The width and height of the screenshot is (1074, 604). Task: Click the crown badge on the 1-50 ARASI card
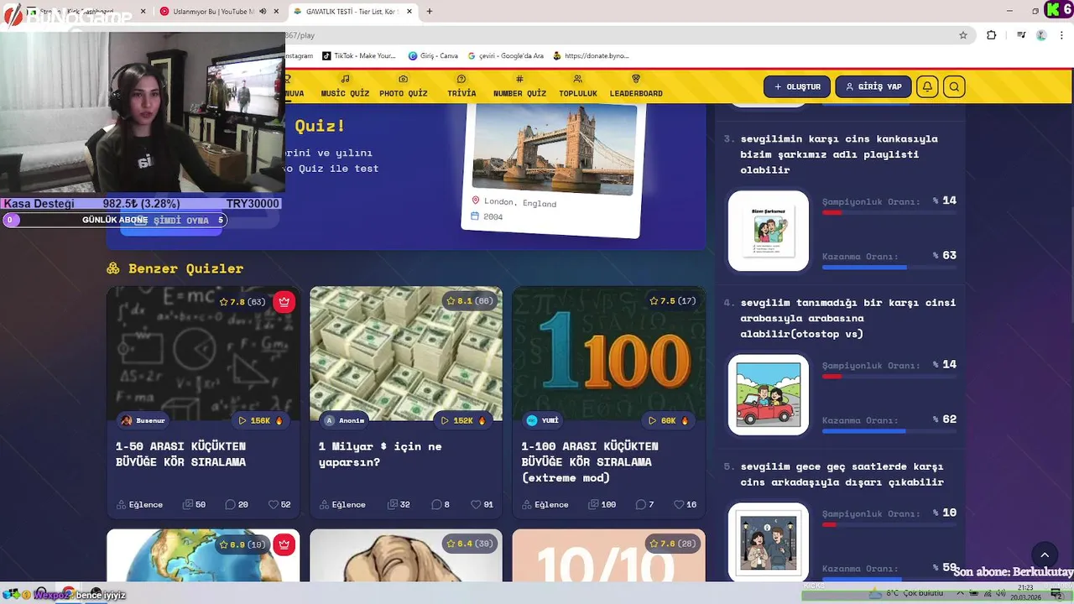pyautogui.click(x=284, y=302)
